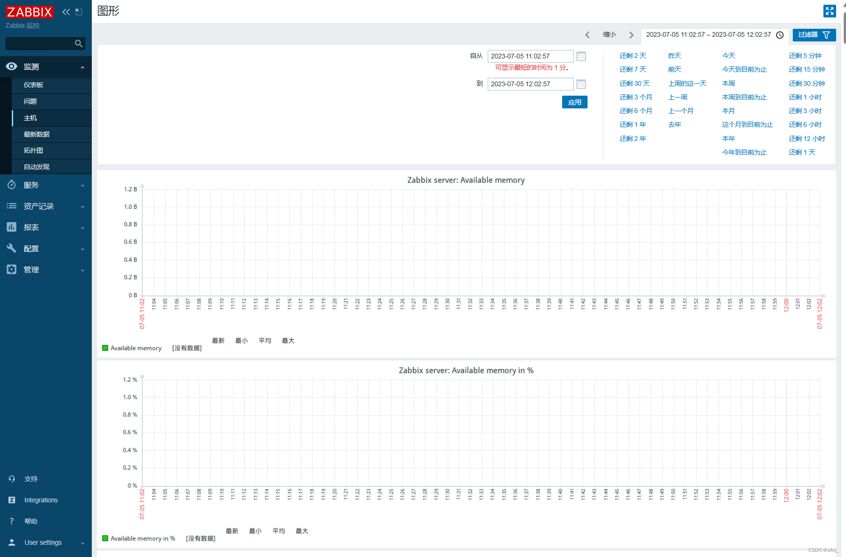
Task: Select 还剩 12 小时 time range
Action: click(807, 139)
